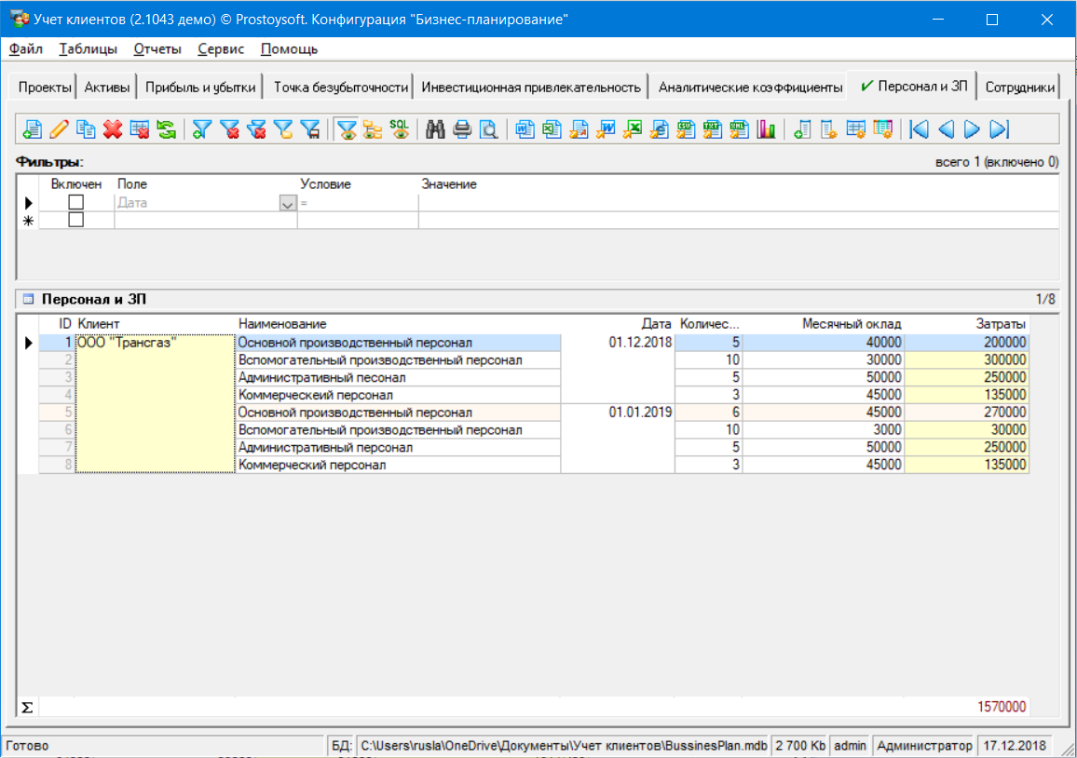Open the Точка безубыточности tab
This screenshot has width=1077, height=758.
(x=341, y=87)
